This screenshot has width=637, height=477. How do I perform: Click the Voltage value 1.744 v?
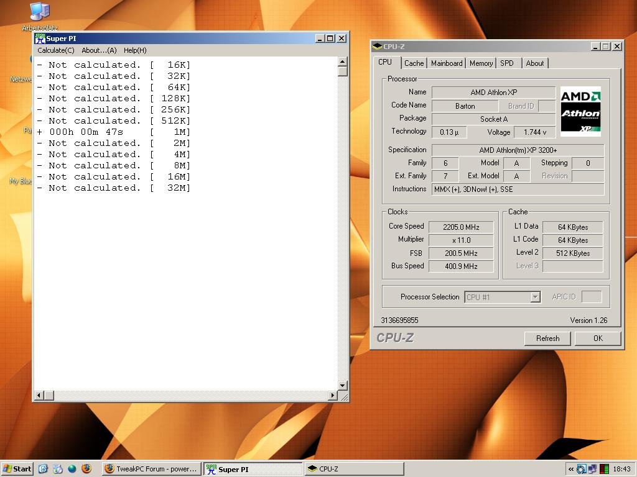[x=534, y=132]
